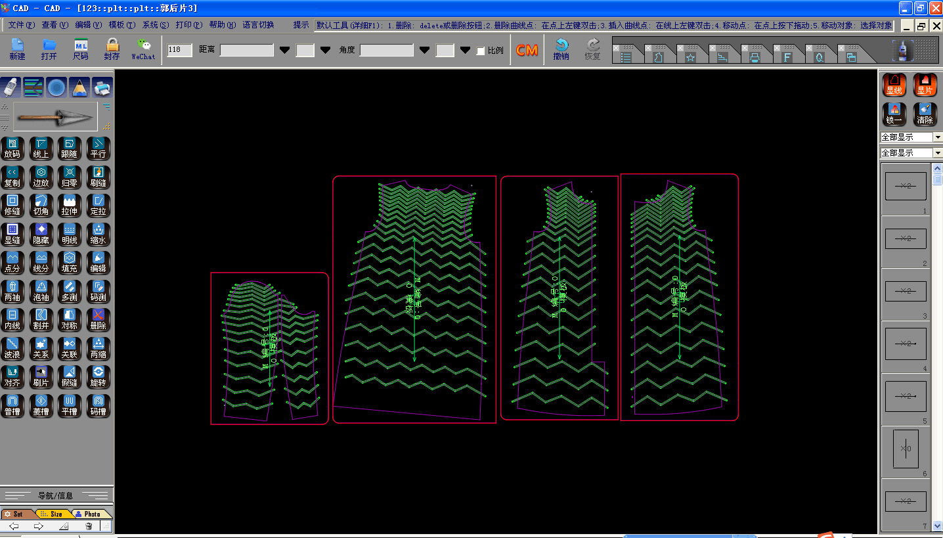Click the CM unit switch button
This screenshot has width=943, height=538.
point(527,51)
